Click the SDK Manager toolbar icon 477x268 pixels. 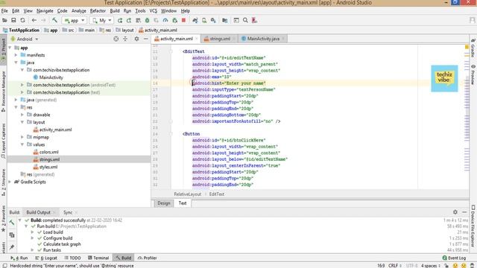(213, 20)
